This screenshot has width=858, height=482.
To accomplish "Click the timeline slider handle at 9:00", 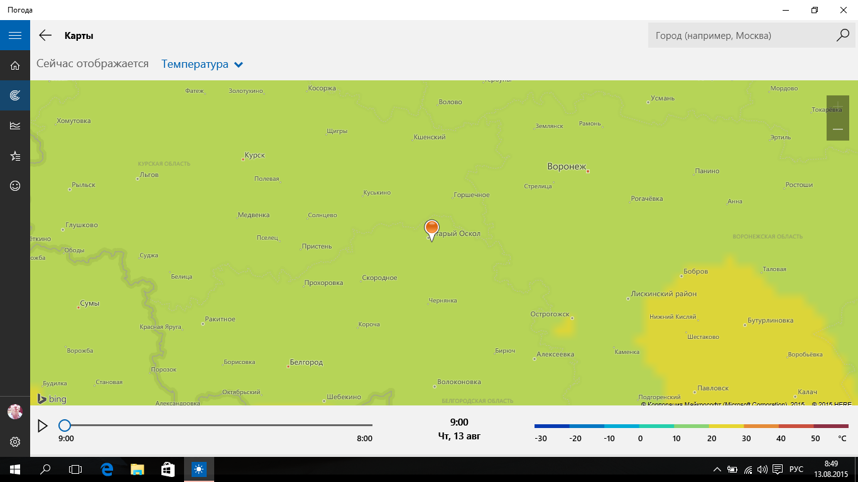I will pyautogui.click(x=64, y=426).
